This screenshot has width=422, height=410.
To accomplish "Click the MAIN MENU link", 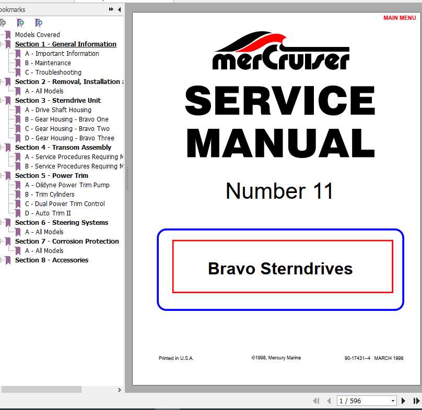I will [x=400, y=17].
